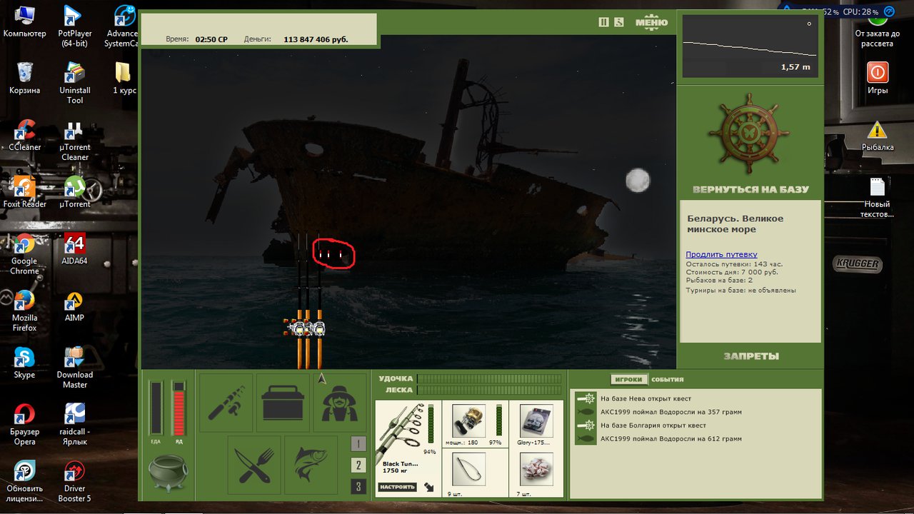
Task: Click the money value 113 847 406 руб.
Action: pos(316,39)
